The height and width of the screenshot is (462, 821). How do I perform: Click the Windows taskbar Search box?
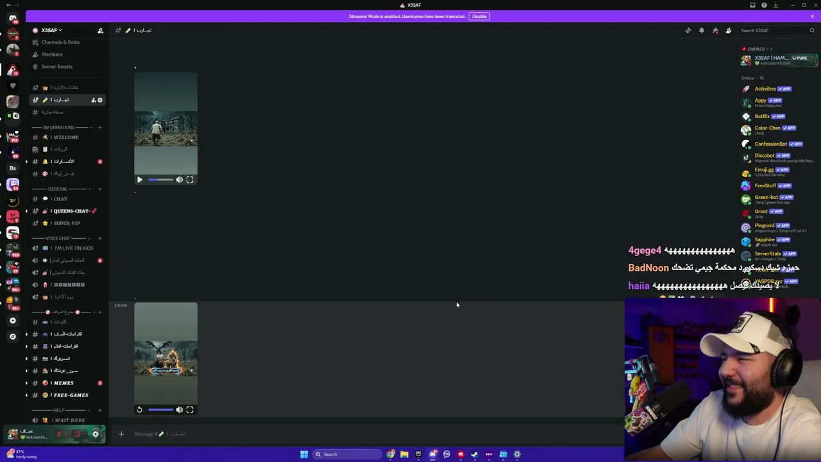coord(347,454)
